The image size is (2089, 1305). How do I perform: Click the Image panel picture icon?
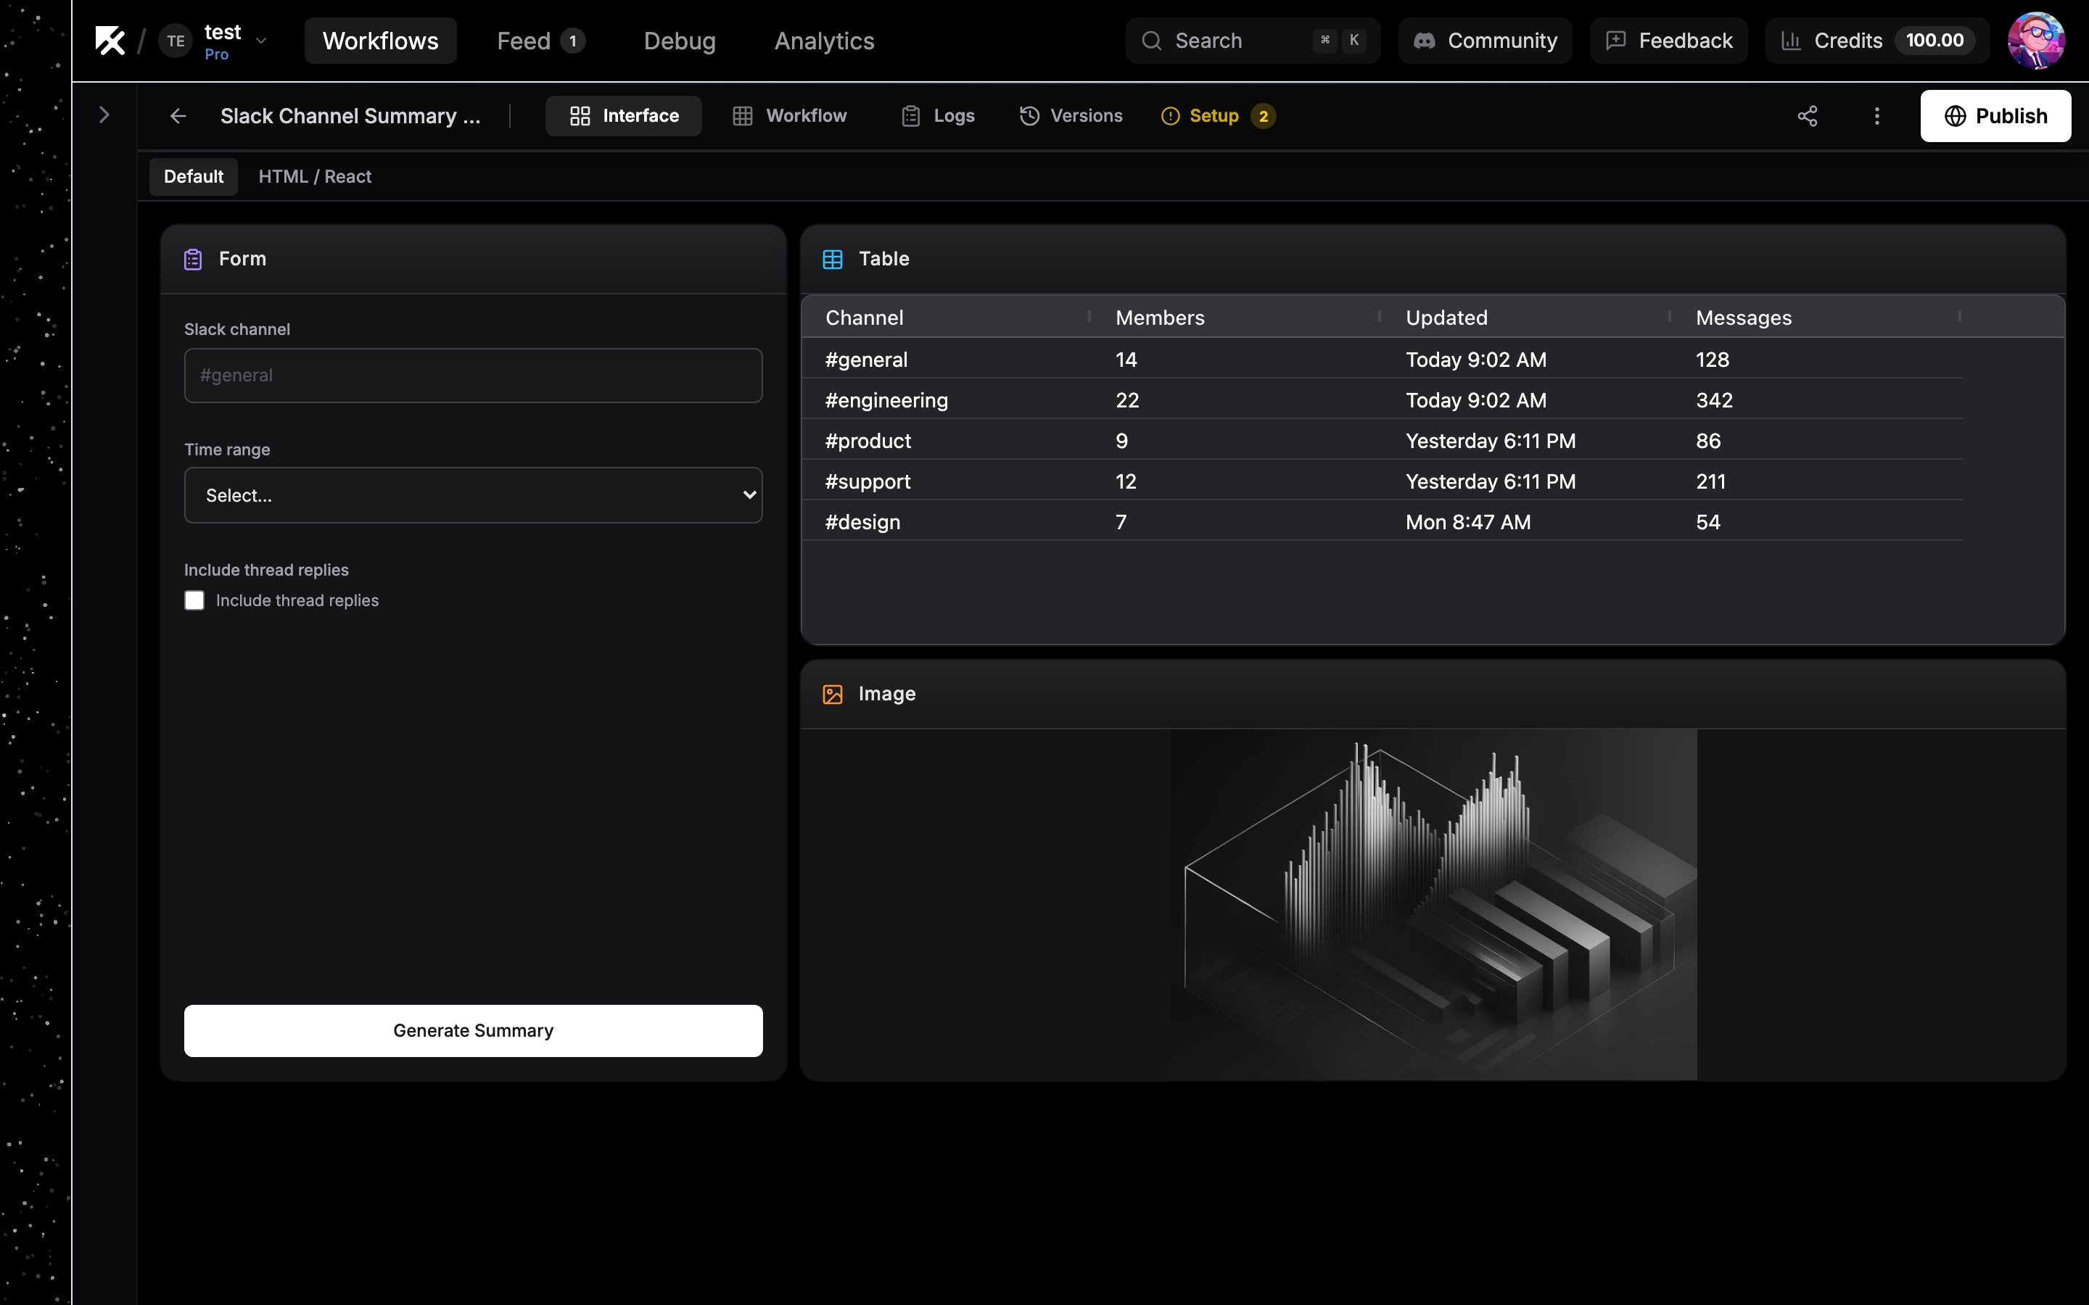[832, 694]
